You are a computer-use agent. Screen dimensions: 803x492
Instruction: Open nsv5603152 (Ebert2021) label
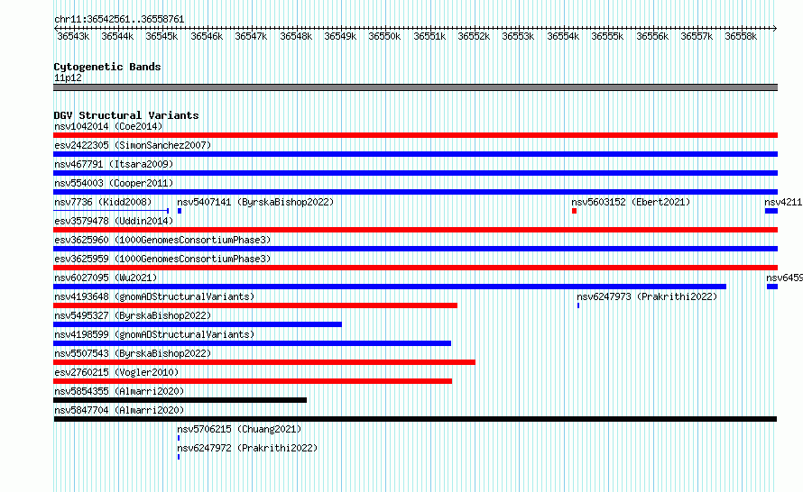click(631, 202)
